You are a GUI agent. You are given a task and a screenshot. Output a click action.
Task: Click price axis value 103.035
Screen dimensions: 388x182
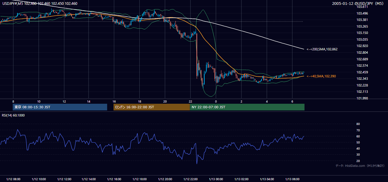pos(362,39)
